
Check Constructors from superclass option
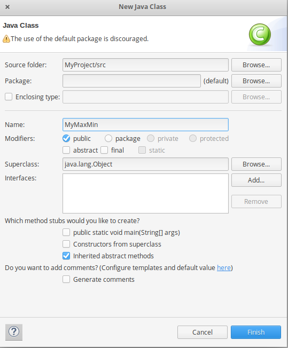coord(66,244)
